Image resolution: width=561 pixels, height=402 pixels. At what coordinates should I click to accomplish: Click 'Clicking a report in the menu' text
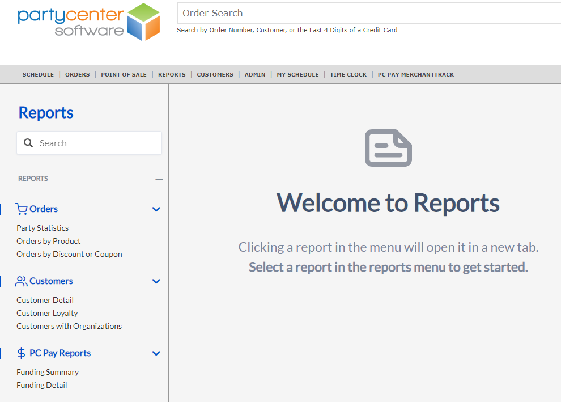(x=388, y=247)
